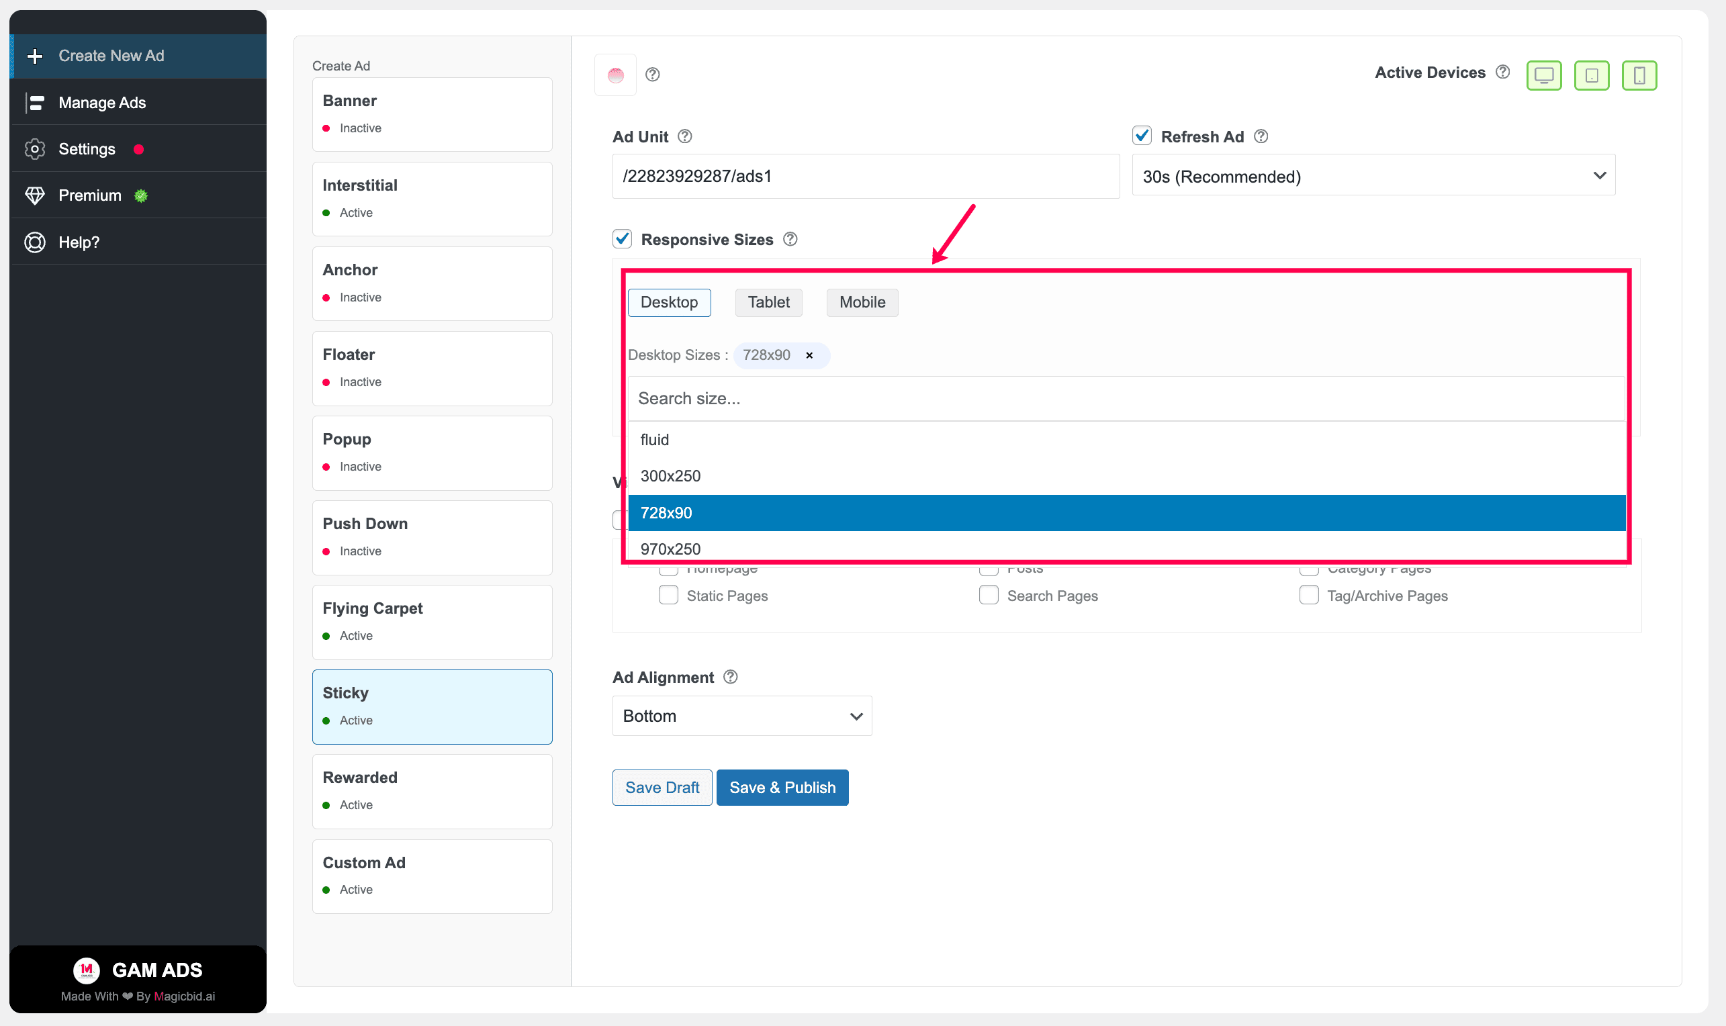1726x1026 pixels.
Task: Open the Magicbid.ai link in footer
Action: [x=184, y=996]
